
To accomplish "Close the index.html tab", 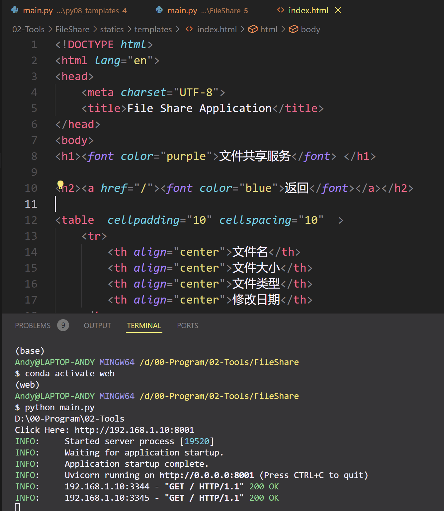I will coord(338,10).
